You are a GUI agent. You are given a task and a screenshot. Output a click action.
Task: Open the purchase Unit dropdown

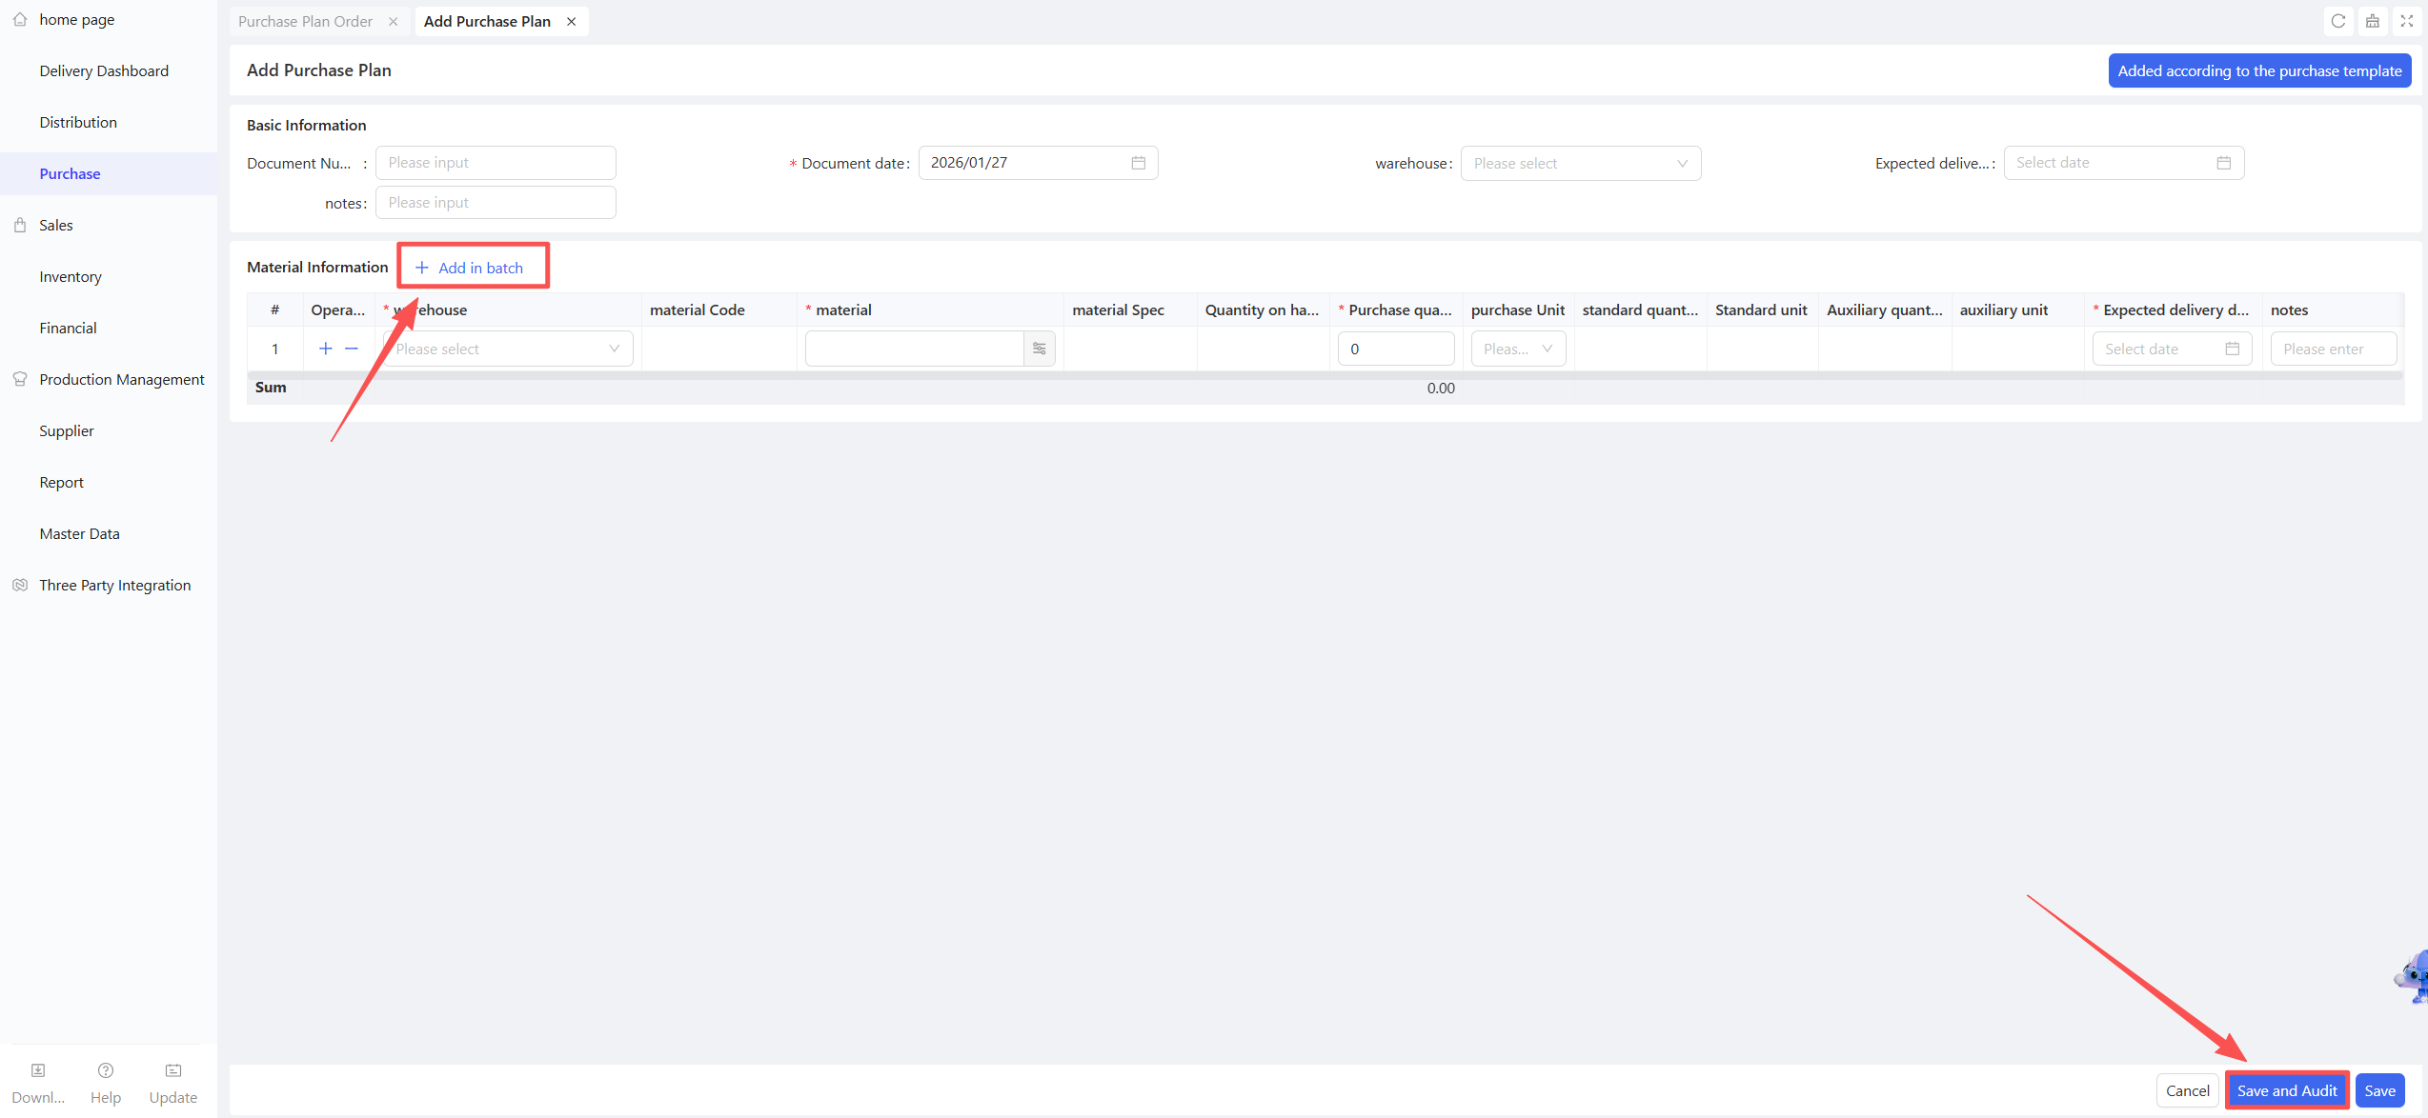click(x=1517, y=349)
